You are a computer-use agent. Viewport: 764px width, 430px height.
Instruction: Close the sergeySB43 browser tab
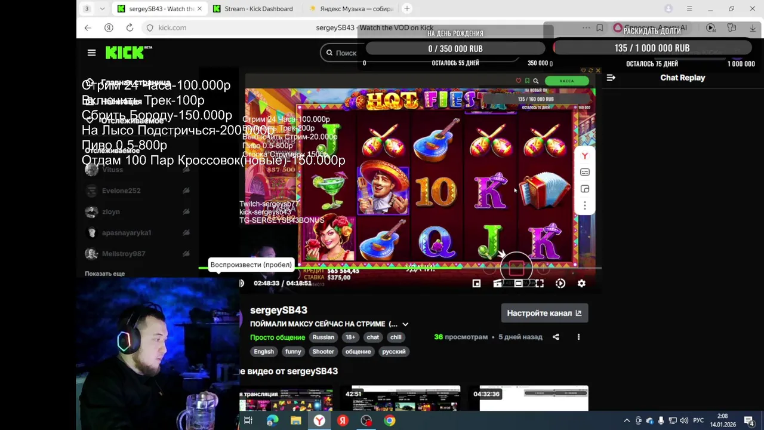[199, 8]
